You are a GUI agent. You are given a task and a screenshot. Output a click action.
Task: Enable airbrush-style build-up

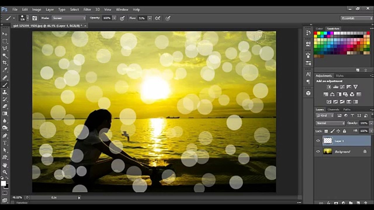[157, 18]
